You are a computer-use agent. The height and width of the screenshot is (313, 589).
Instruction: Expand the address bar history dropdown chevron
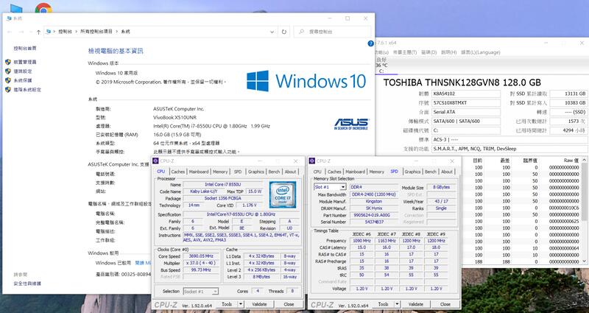(x=272, y=32)
